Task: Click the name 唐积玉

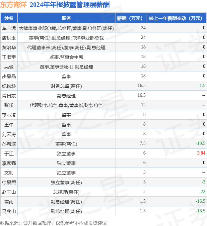Action: click(x=9, y=38)
